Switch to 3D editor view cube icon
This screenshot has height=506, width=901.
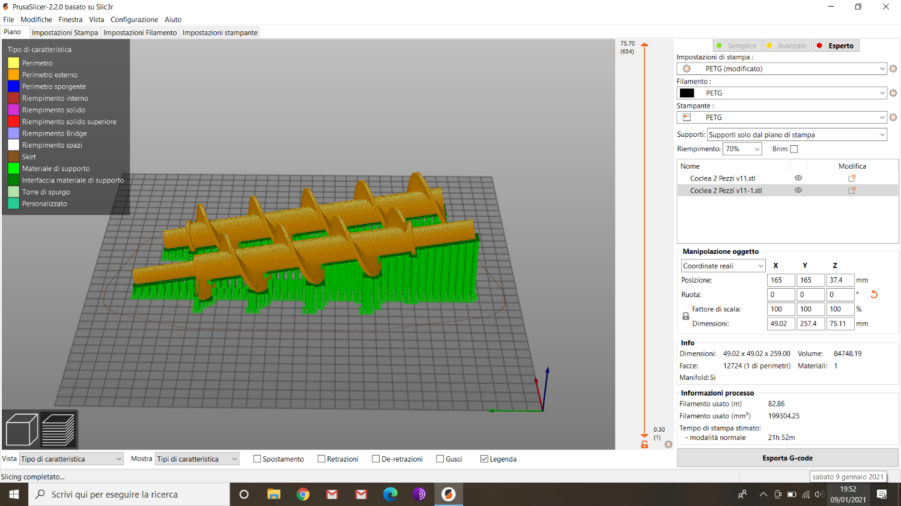[x=22, y=430]
